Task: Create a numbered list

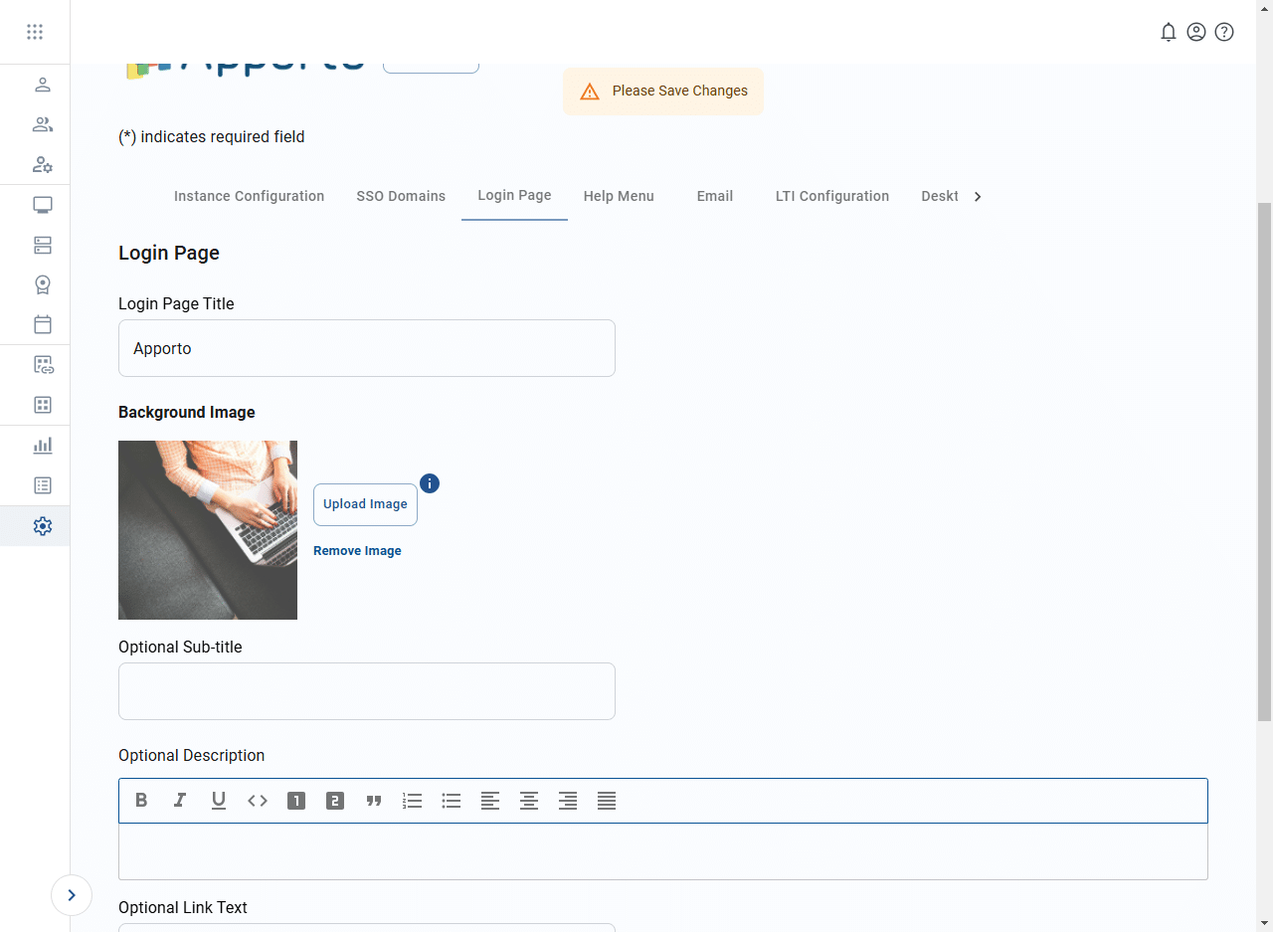Action: tap(413, 800)
